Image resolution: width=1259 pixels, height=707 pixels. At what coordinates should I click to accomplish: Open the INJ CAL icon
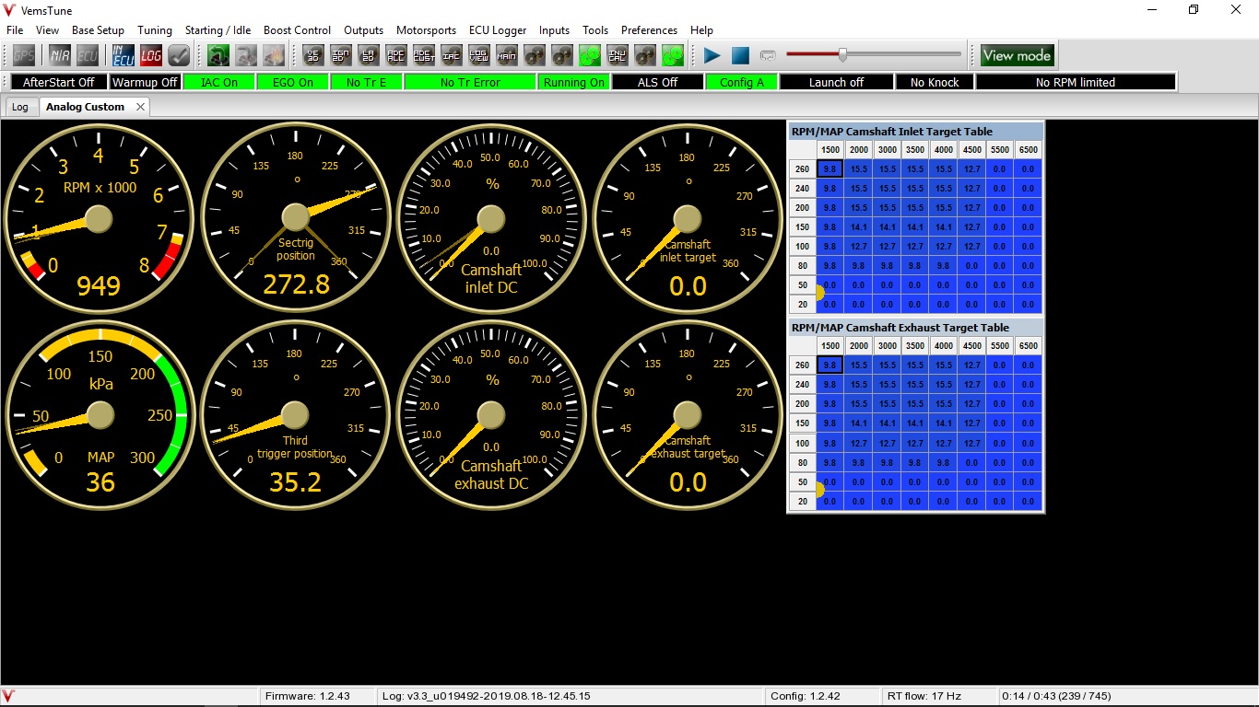point(618,55)
